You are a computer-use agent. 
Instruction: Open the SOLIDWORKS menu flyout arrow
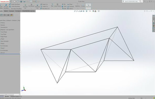click(10, 1)
